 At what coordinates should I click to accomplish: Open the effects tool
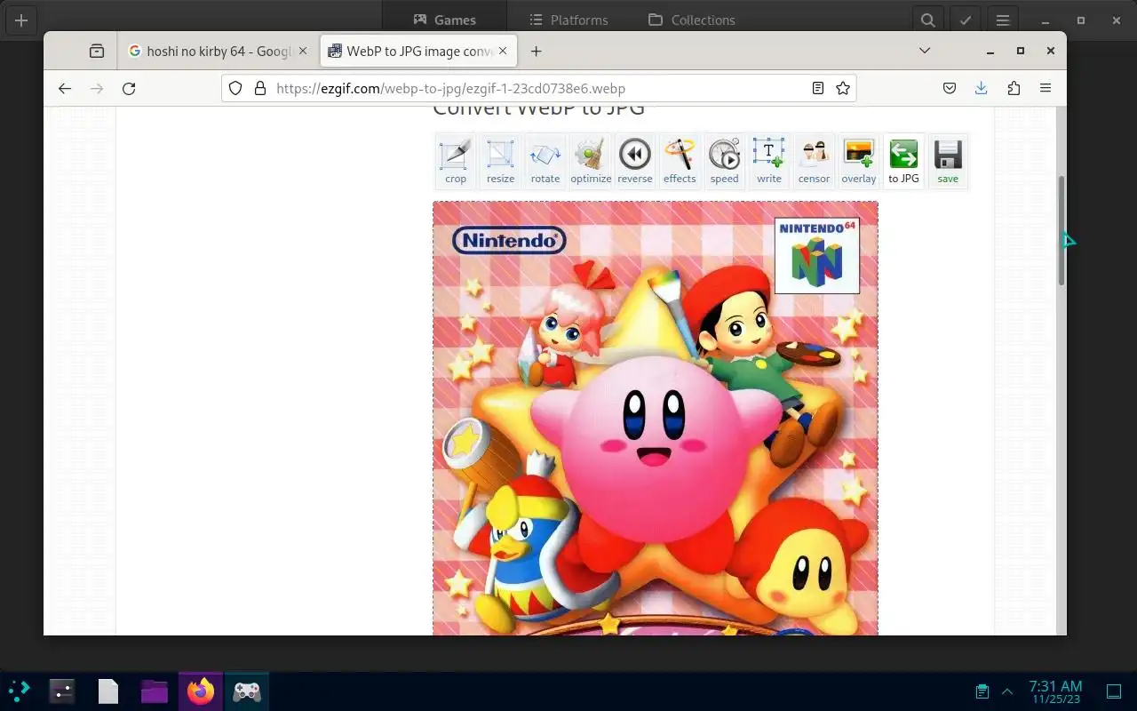(680, 161)
